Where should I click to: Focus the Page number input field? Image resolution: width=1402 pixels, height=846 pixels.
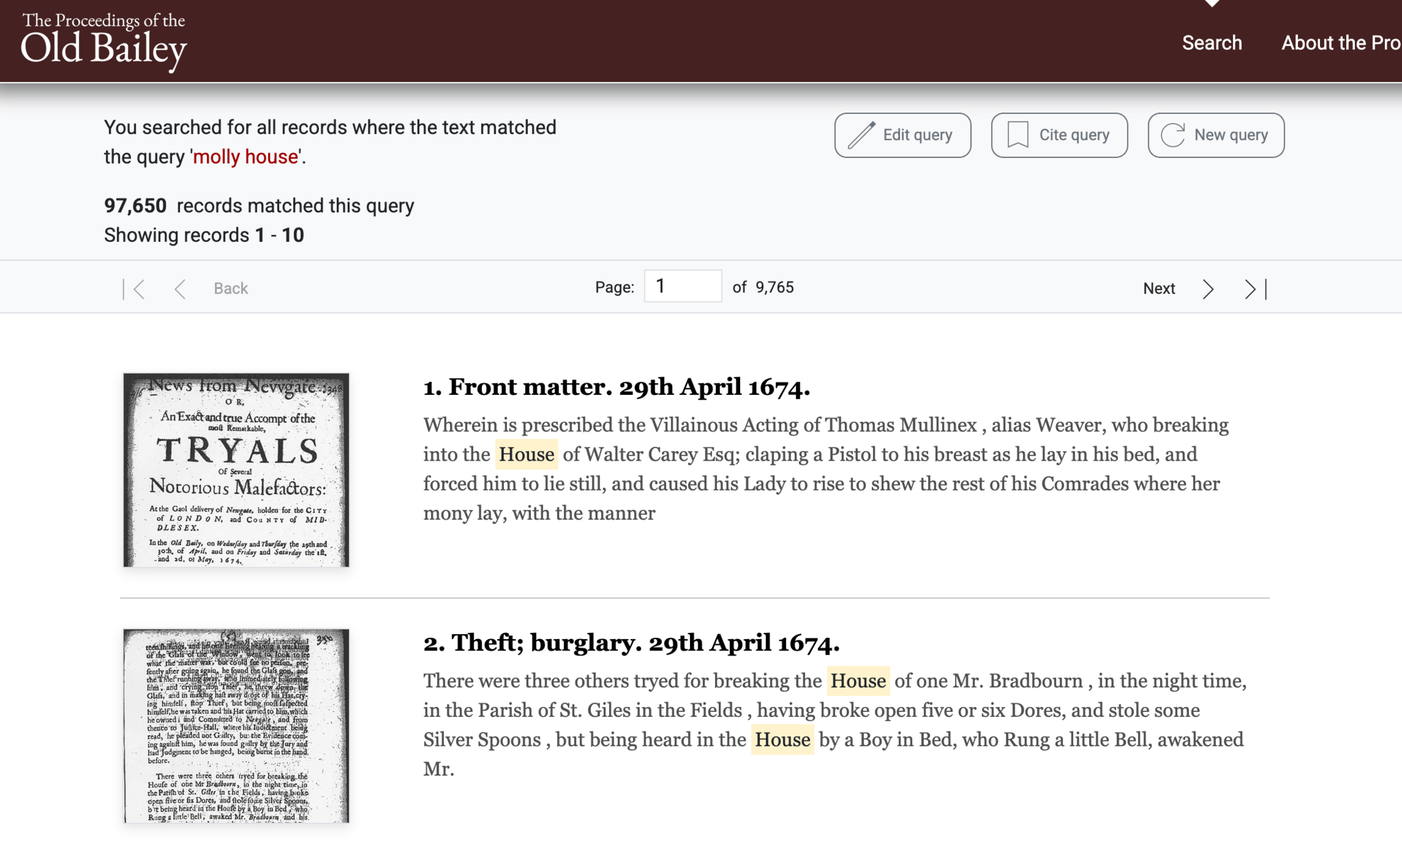pyautogui.click(x=683, y=286)
